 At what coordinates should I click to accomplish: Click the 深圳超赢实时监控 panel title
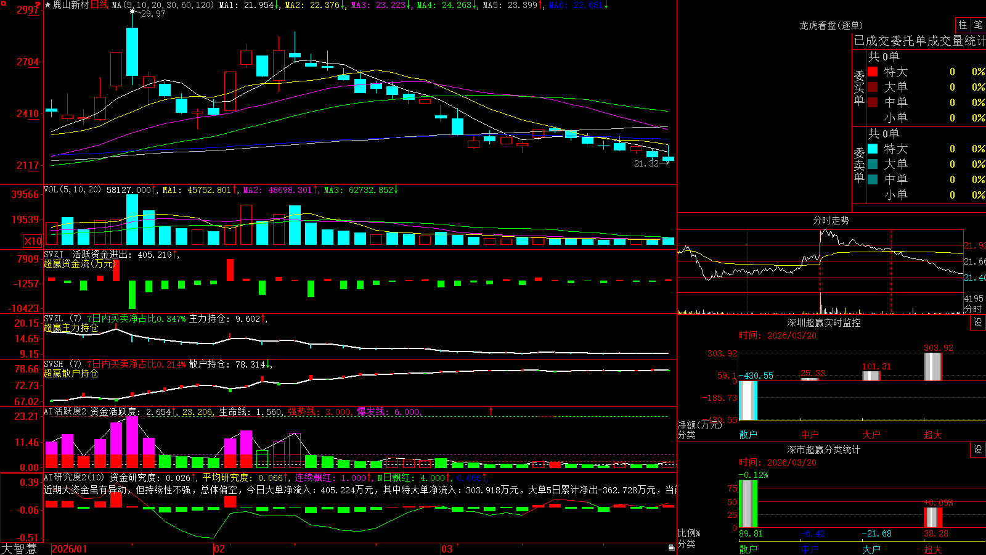click(x=824, y=323)
